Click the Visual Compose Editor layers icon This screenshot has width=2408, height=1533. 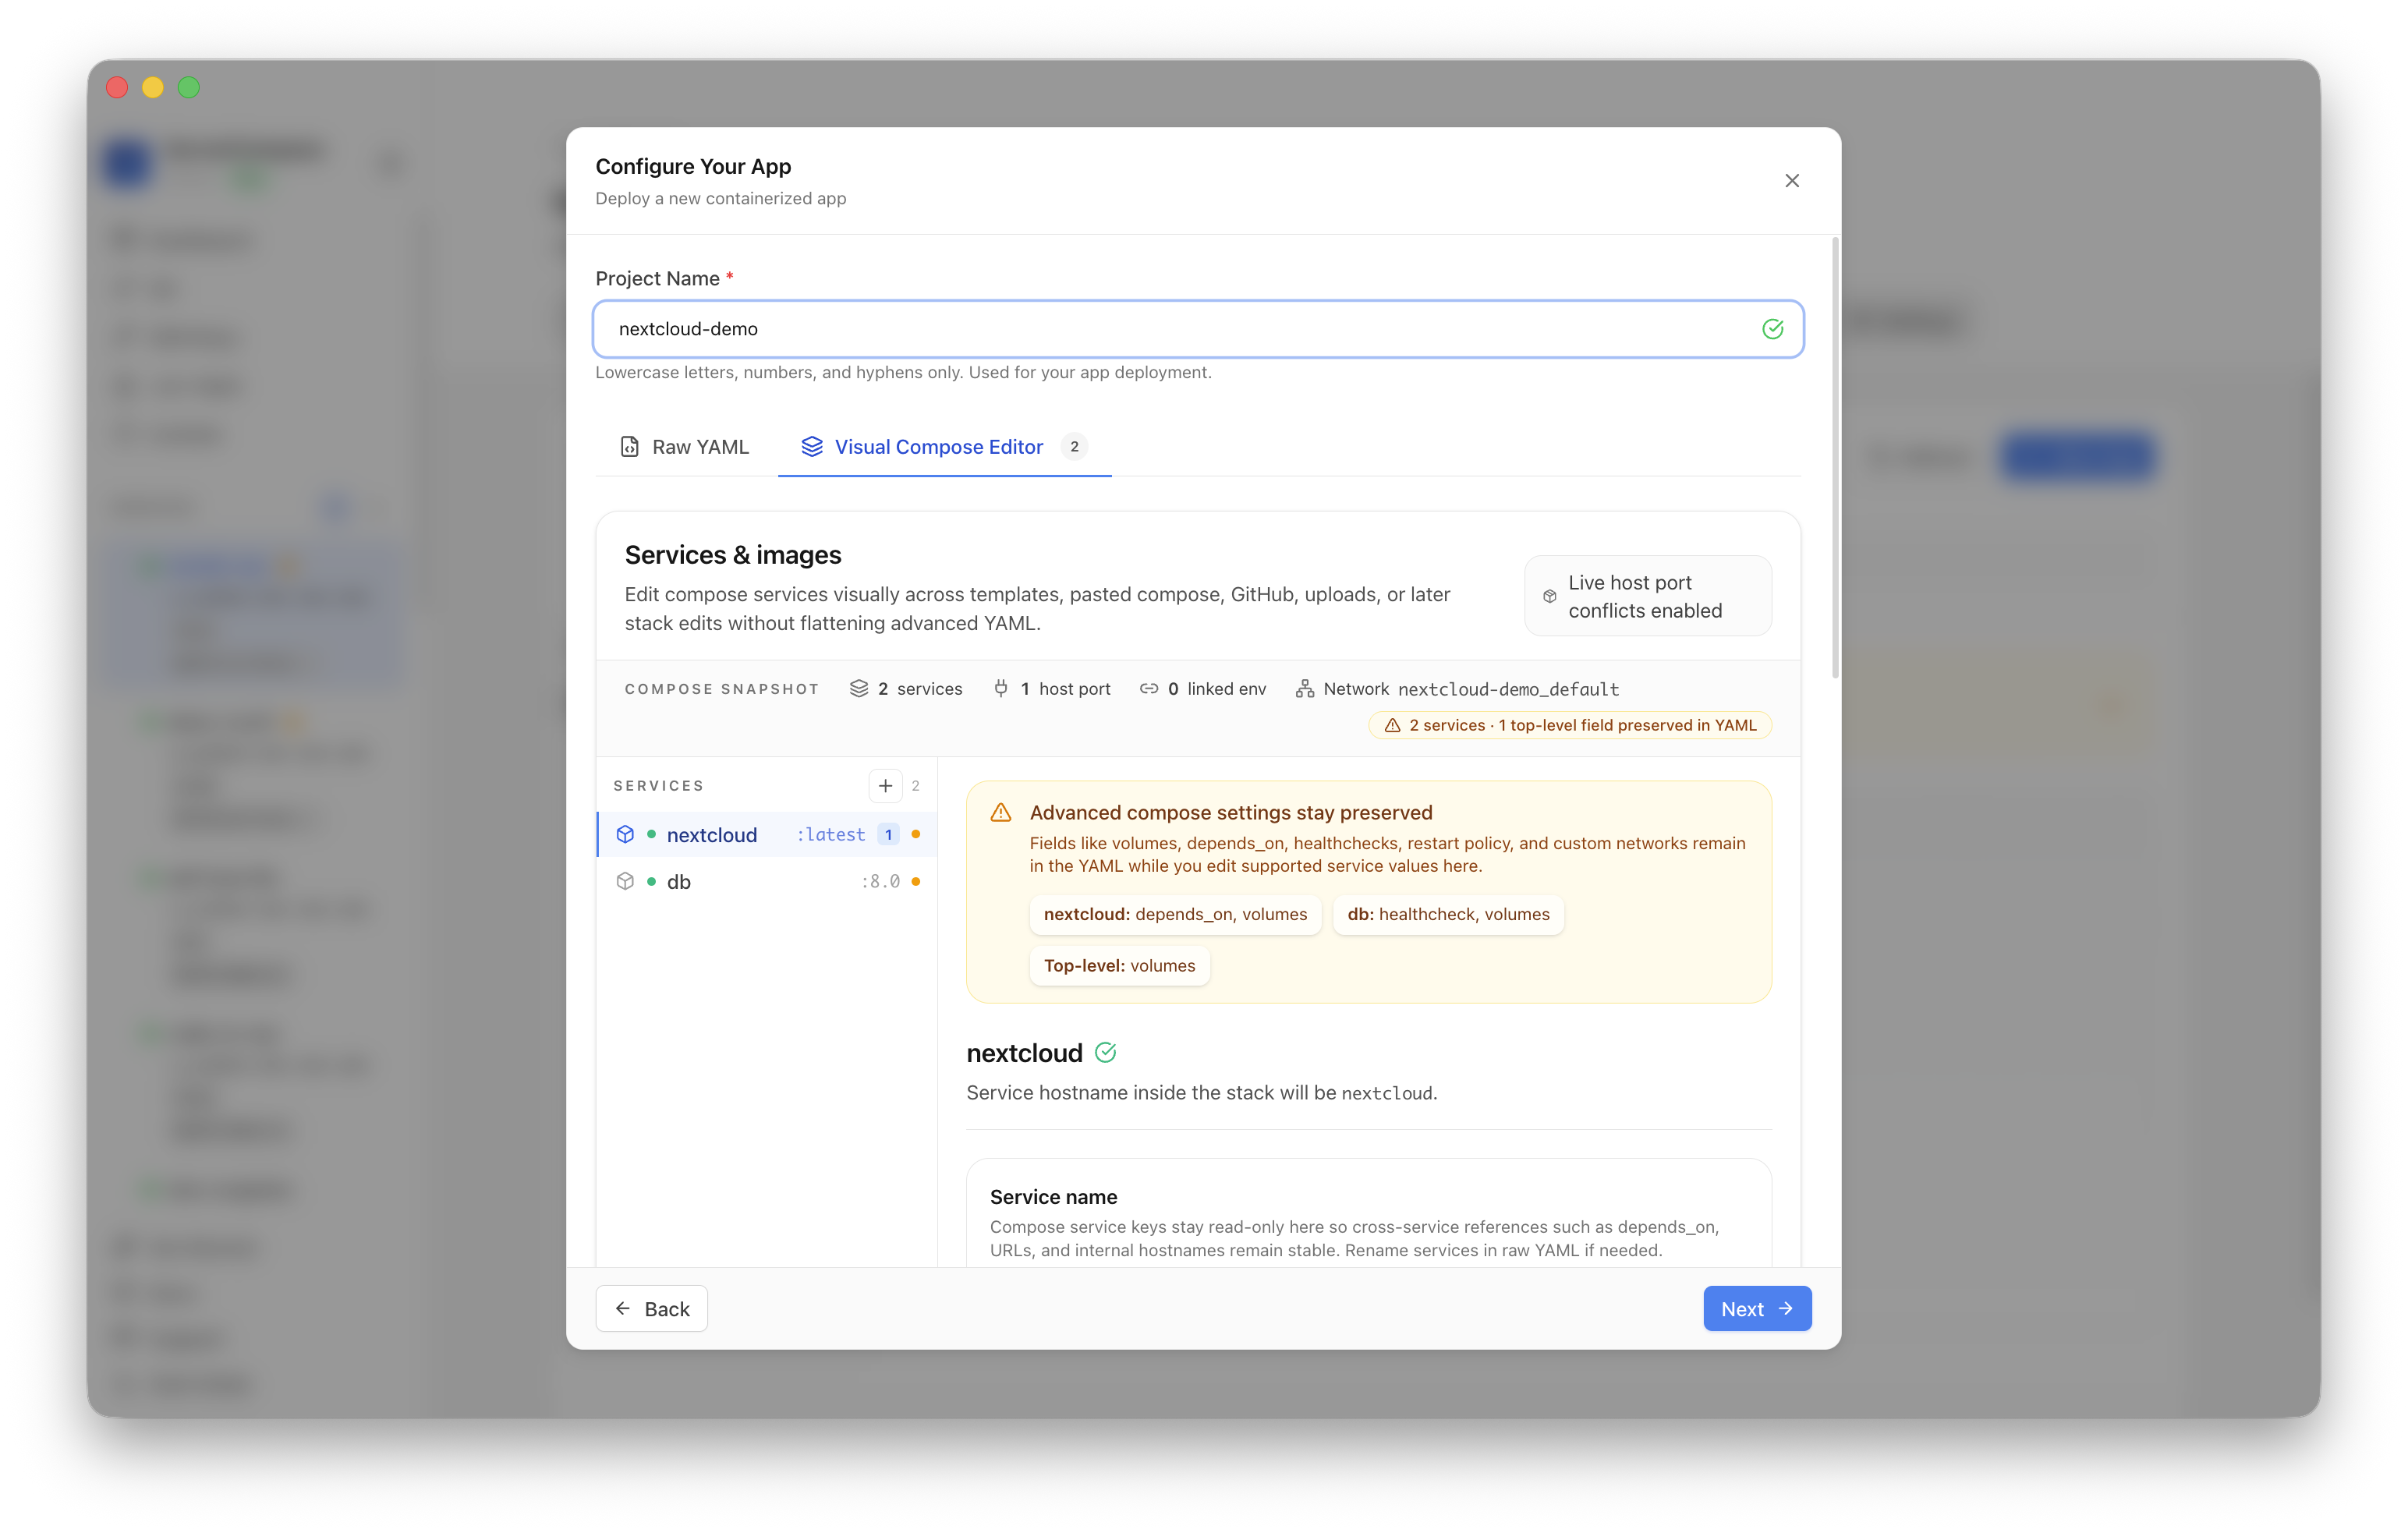(812, 447)
